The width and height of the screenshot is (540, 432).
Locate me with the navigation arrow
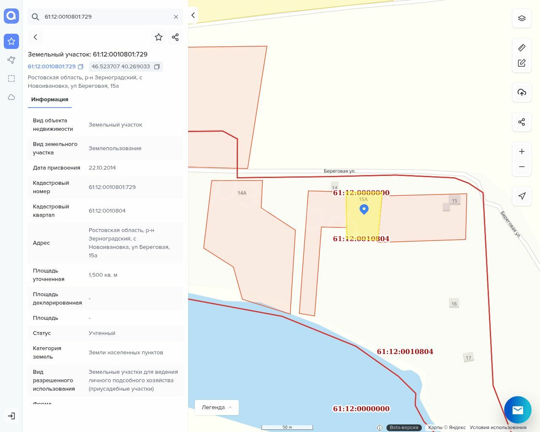pyautogui.click(x=521, y=196)
